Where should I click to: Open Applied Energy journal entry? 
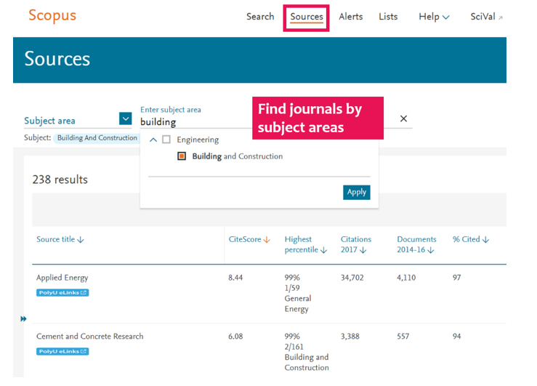coord(62,278)
